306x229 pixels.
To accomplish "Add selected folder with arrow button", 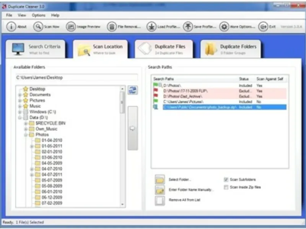I will (x=133, y=128).
